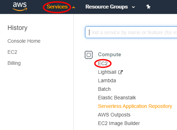The height and width of the screenshot is (130, 177).
Task: Click the Compute category chip icon
Action: click(89, 55)
